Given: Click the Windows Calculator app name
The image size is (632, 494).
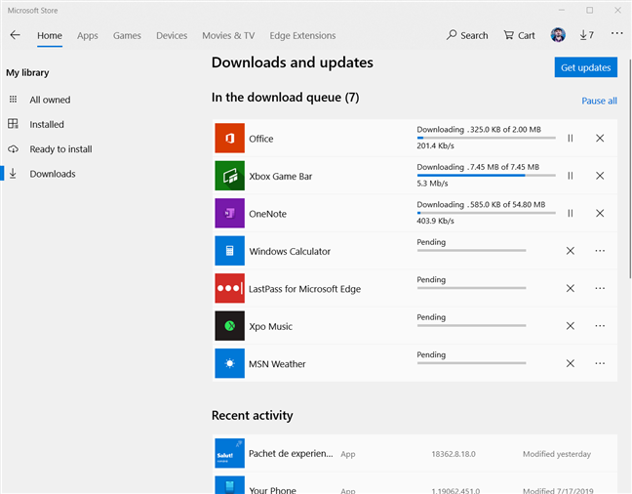Looking at the screenshot, I should click(x=290, y=251).
